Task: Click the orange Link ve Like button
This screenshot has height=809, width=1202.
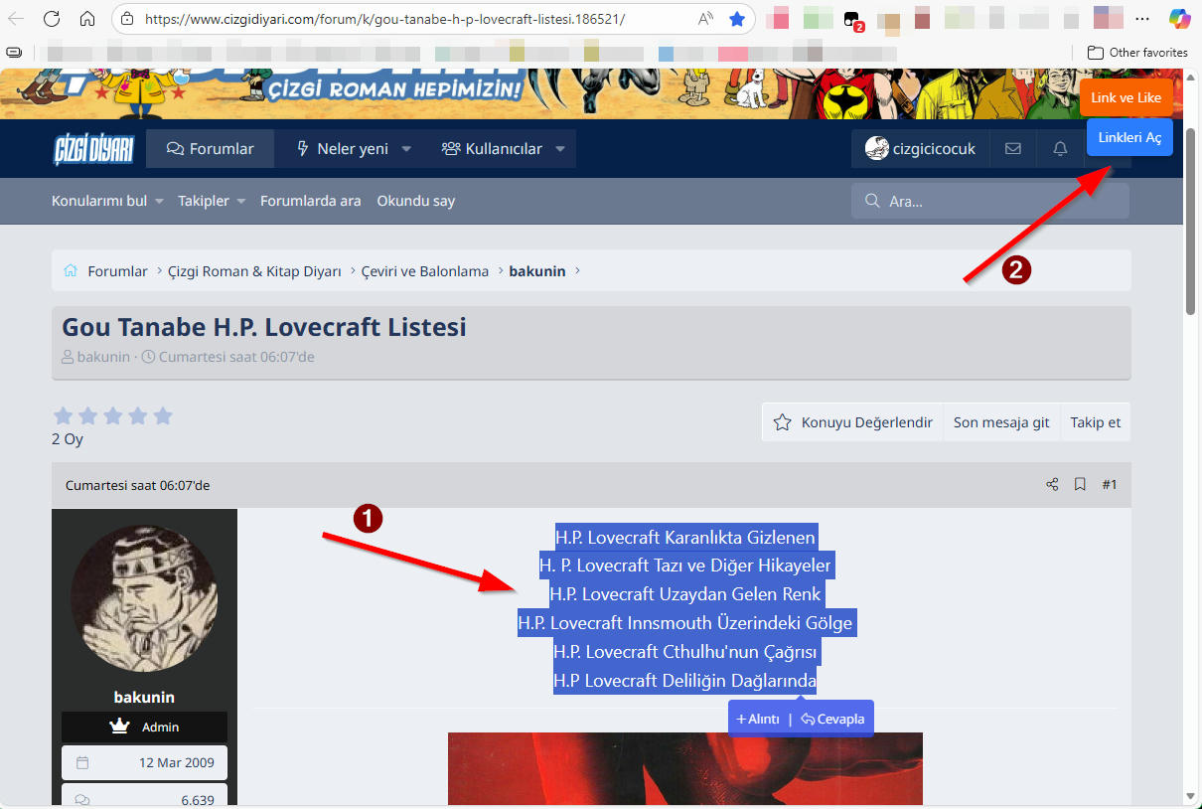Action: coord(1126,97)
